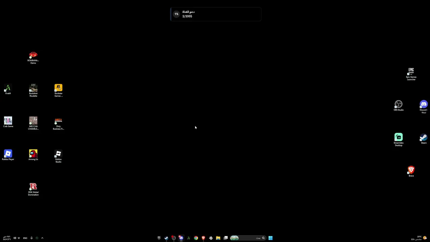The height and width of the screenshot is (242, 430).
Task: Open the Windows Start menu
Action: point(270,238)
